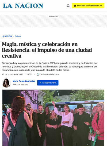Go to the Cultura section breadcrumb
Screen dimensions: 107x148
coord(18,36)
